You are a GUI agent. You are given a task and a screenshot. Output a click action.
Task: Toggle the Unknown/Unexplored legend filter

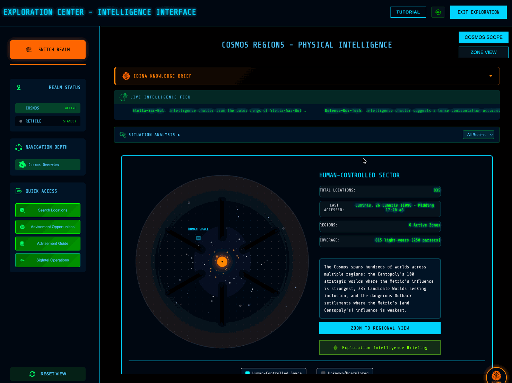[x=345, y=371]
